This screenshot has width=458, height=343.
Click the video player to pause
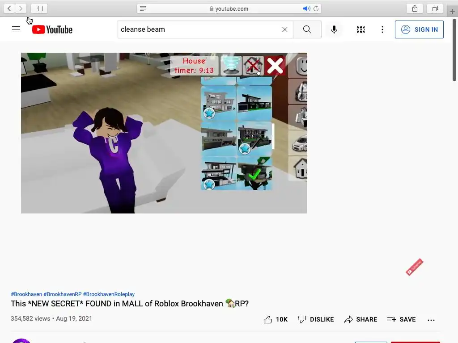click(x=164, y=133)
